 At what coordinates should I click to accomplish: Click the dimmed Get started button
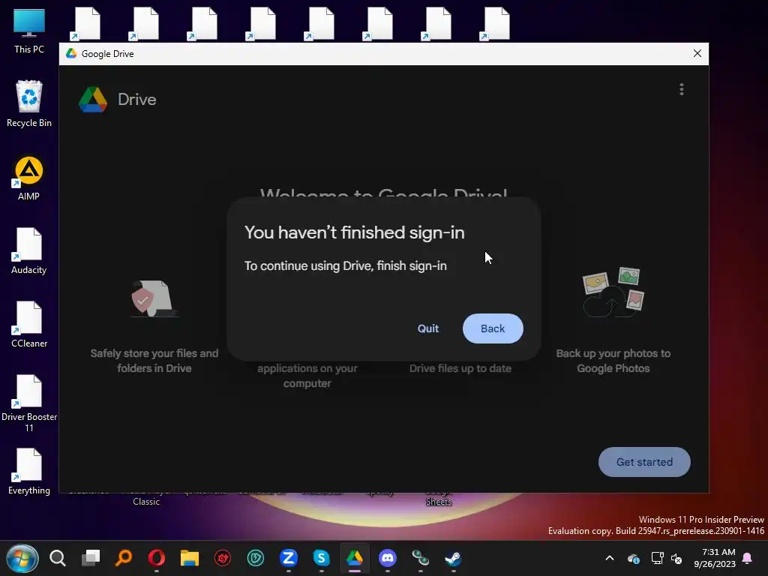[x=644, y=462]
